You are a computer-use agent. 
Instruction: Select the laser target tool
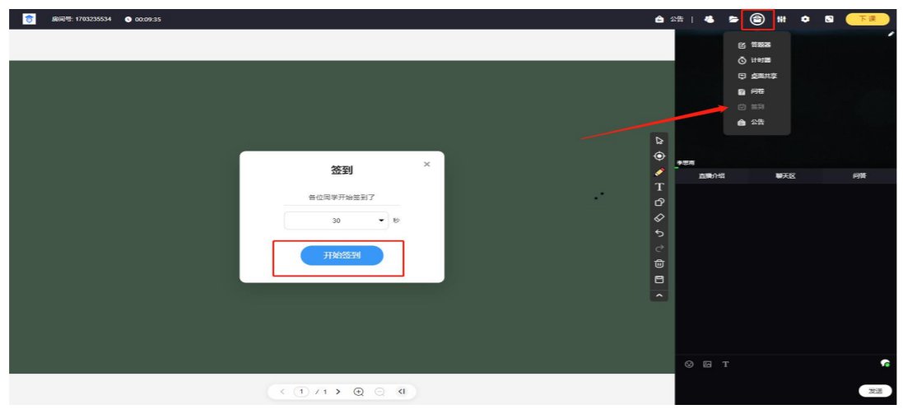[x=659, y=156]
